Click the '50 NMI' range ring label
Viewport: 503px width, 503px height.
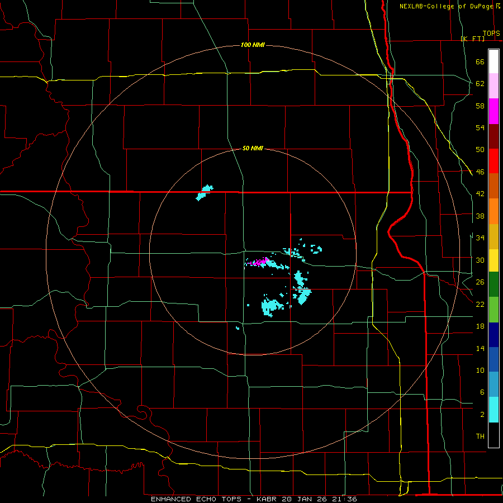click(x=253, y=148)
